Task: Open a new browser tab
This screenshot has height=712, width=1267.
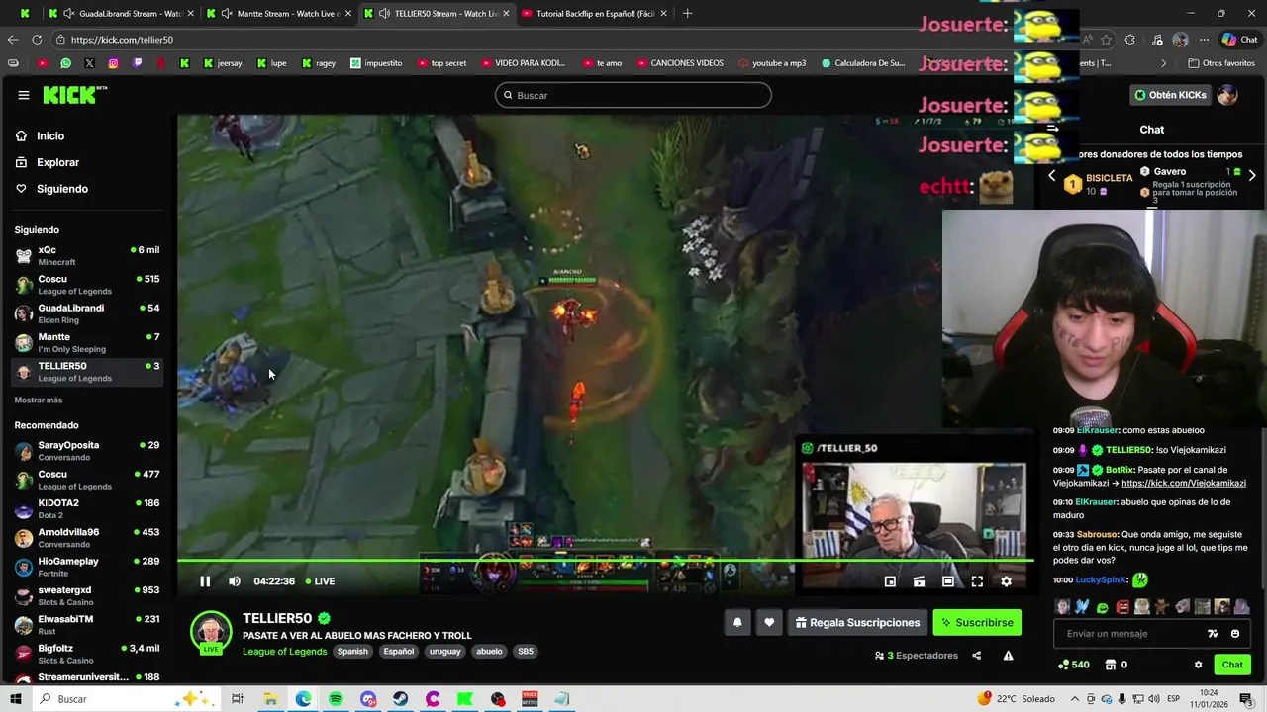Action: click(687, 14)
